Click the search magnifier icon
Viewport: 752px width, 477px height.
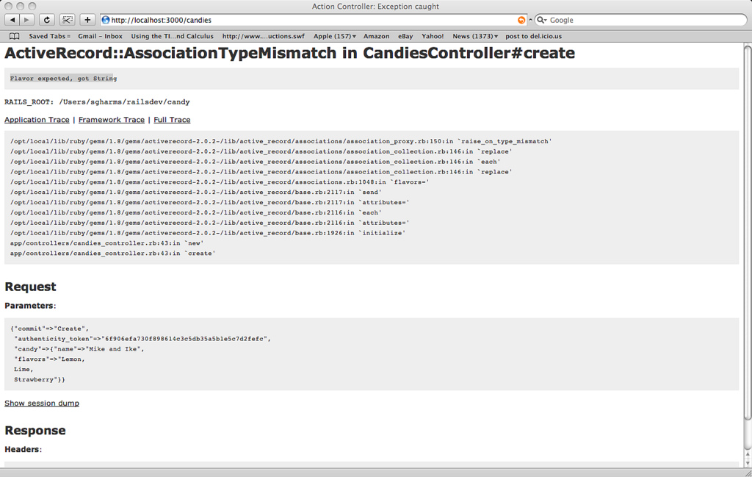click(541, 20)
